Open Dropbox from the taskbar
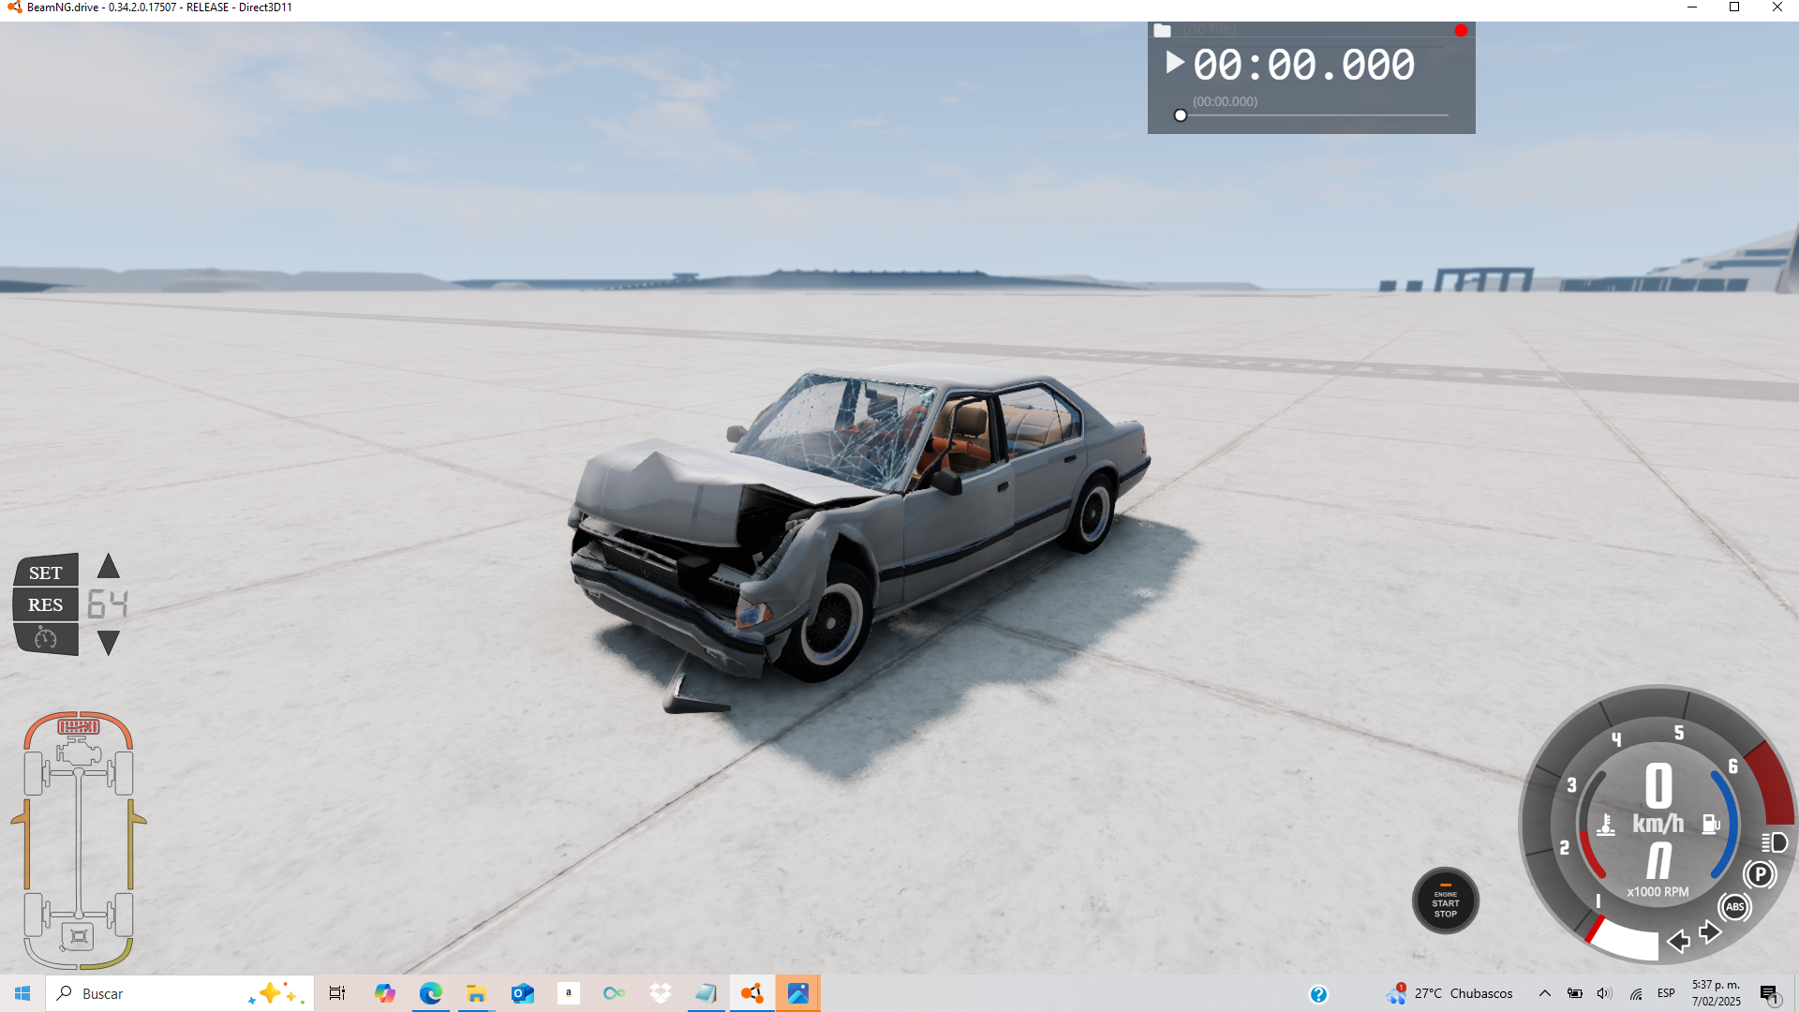 (660, 993)
